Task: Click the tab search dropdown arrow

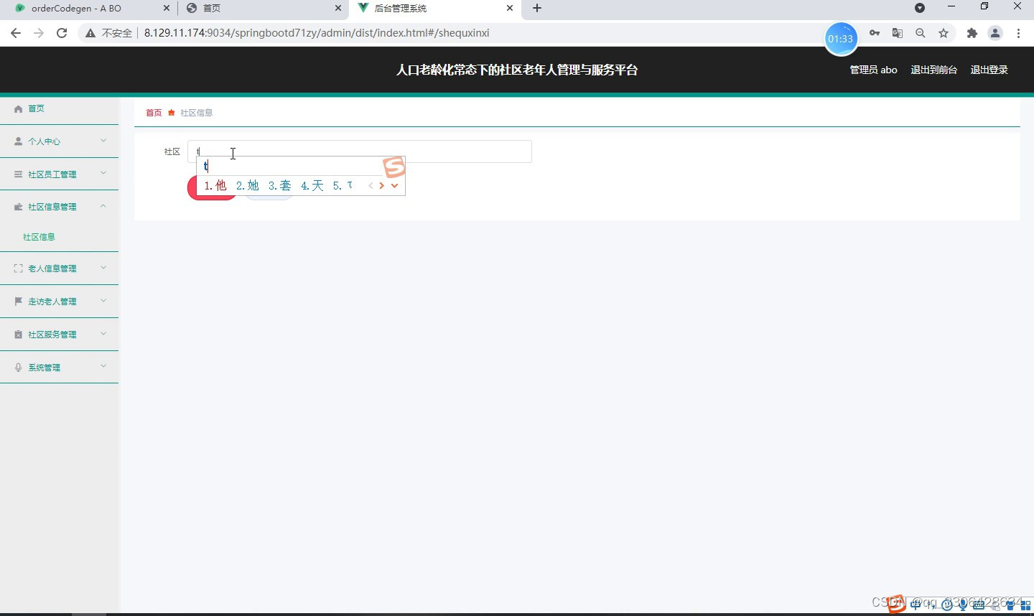Action: click(920, 8)
